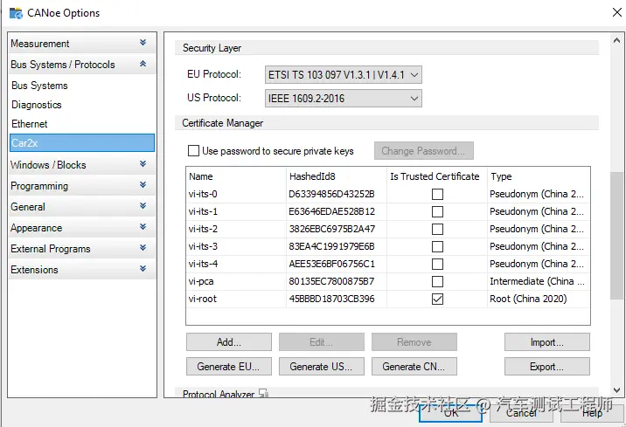The width and height of the screenshot is (626, 427).
Task: Toggle trusted certificate for vi-pca
Action: coord(437,281)
